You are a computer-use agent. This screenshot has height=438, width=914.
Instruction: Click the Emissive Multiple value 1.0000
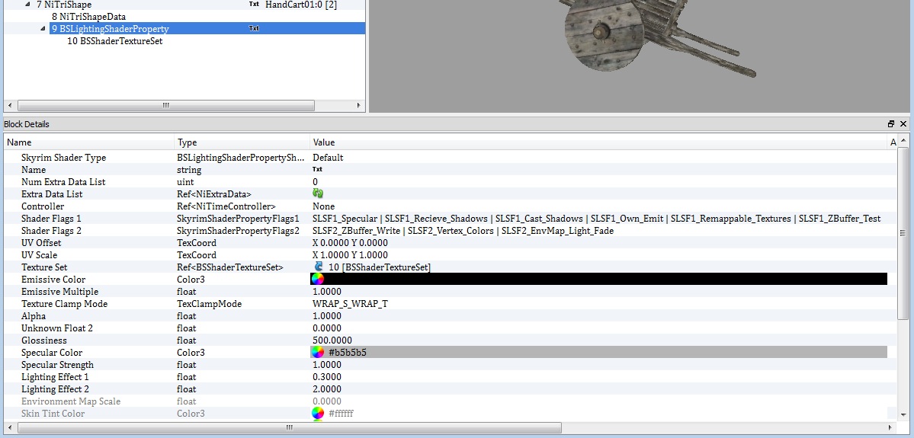tap(327, 291)
